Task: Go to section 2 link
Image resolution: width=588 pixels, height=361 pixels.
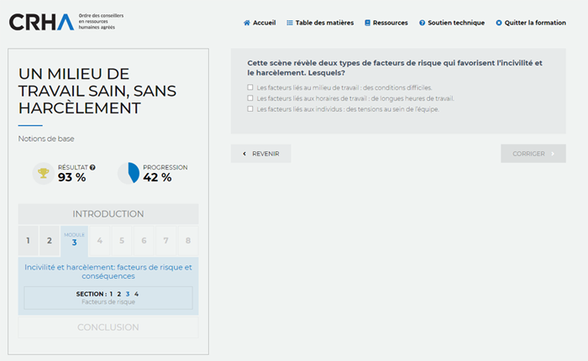Action: click(x=119, y=294)
